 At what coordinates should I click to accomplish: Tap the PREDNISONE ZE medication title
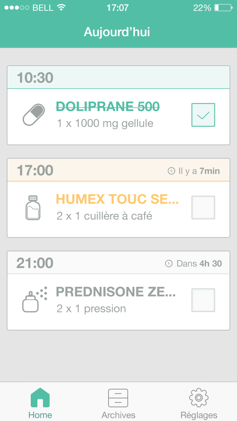[116, 292]
